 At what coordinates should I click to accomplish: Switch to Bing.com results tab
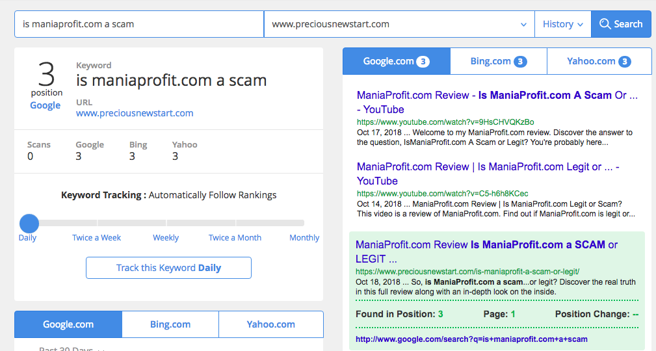pyautogui.click(x=499, y=61)
